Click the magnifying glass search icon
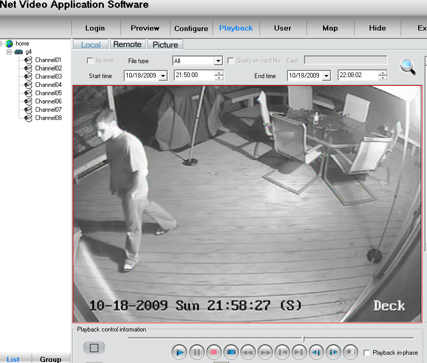This screenshot has width=427, height=363. point(408,67)
